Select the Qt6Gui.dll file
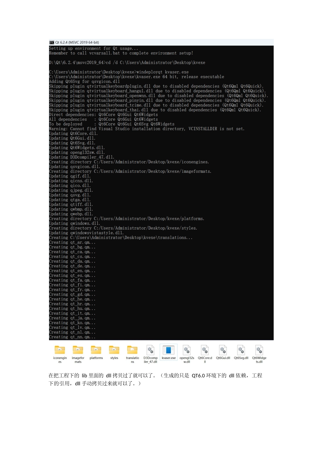Viewport: 319px width, 451px height. click(x=223, y=352)
